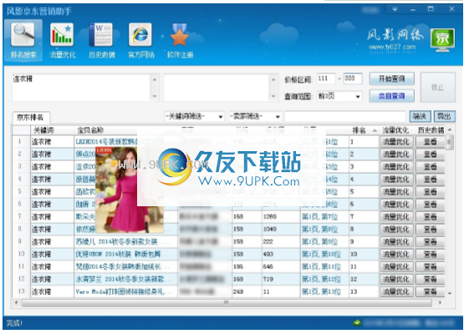Click the 类目查询 category query button
This screenshot has height=334, width=464.
coord(391,96)
